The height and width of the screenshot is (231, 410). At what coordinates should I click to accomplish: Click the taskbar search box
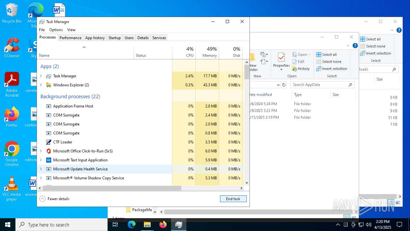click(61, 225)
